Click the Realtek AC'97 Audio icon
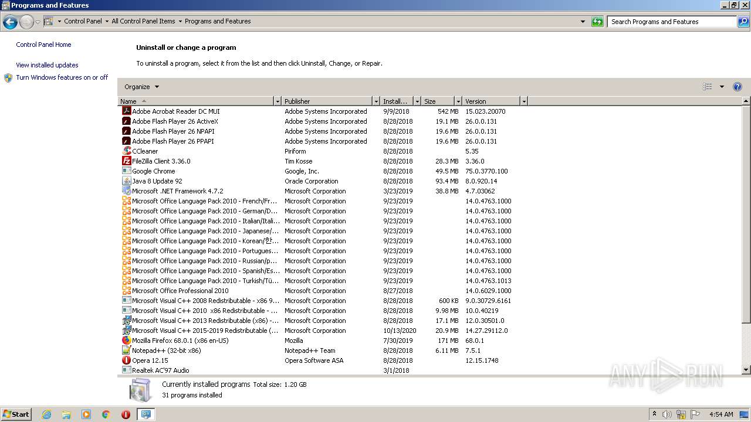This screenshot has width=751, height=422. pyautogui.click(x=126, y=370)
